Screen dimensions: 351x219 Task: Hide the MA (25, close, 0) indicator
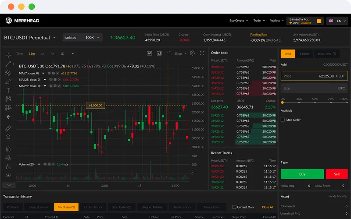pyautogui.click(x=51, y=80)
